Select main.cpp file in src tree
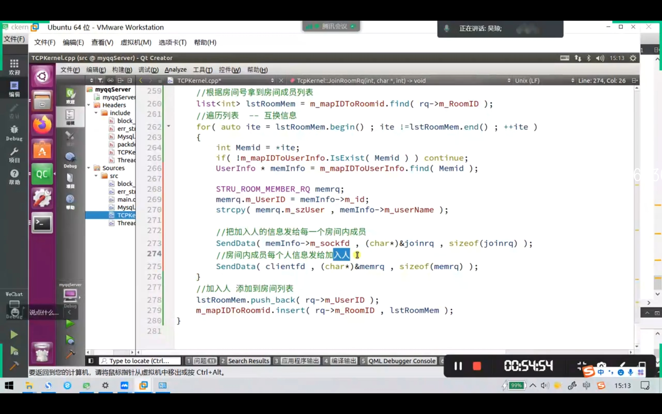 (126, 199)
